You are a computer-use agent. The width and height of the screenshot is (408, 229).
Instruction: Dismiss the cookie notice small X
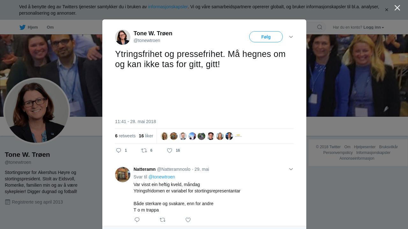coord(387,10)
